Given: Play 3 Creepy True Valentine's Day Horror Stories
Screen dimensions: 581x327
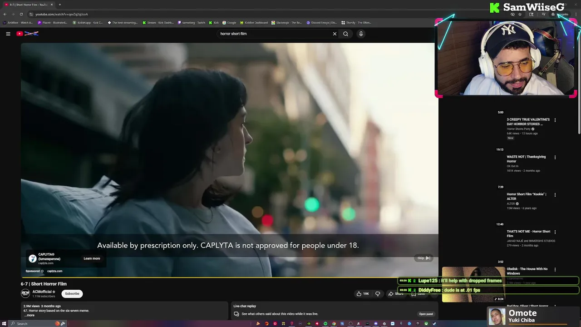Looking at the screenshot, I should [x=528, y=122].
